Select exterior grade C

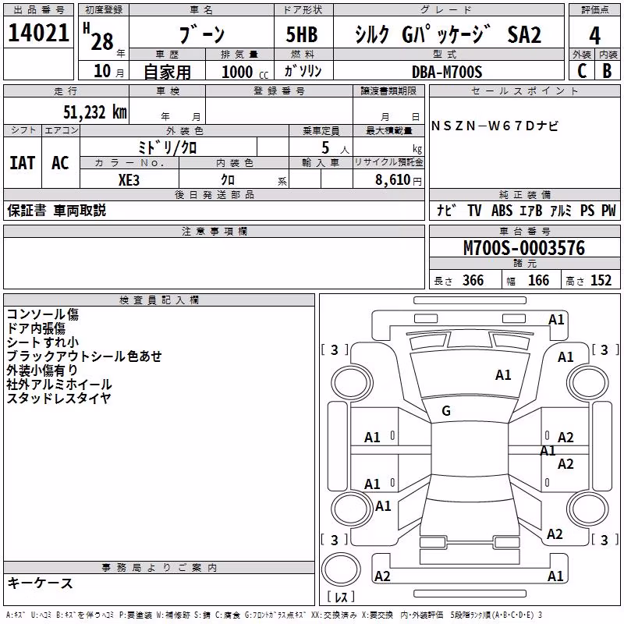pos(582,71)
